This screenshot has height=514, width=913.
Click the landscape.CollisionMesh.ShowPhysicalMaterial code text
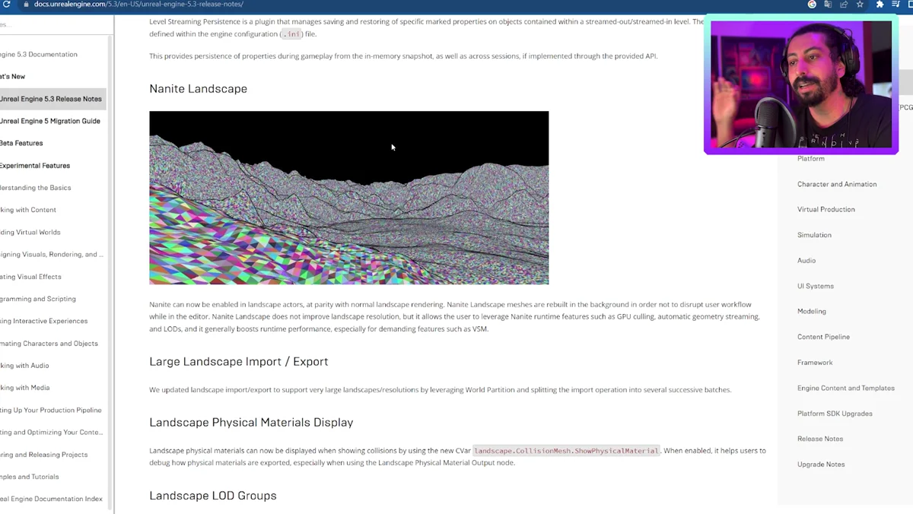566,451
